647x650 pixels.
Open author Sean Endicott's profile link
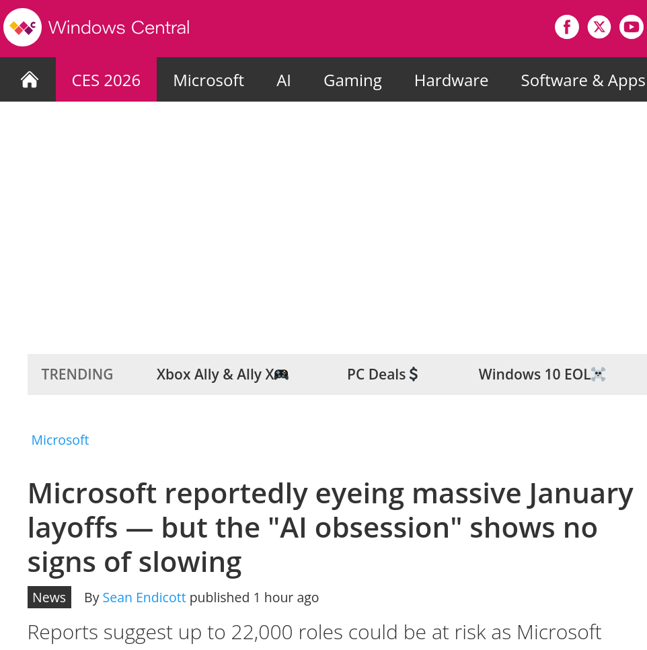pyautogui.click(x=144, y=598)
